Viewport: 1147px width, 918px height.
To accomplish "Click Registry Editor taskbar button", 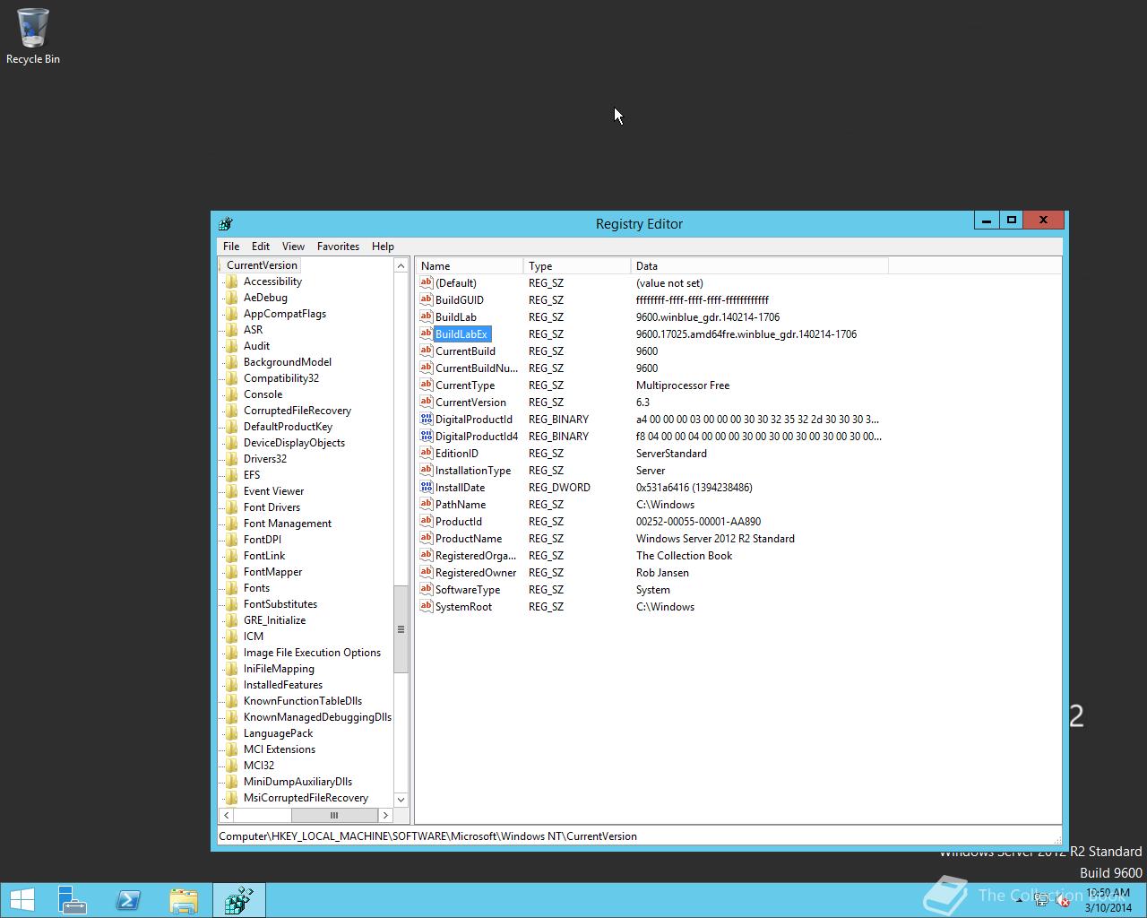I will (239, 900).
